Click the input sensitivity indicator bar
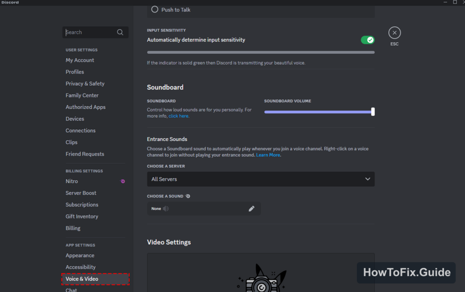Viewport: 465px width, 292px height. [x=261, y=53]
